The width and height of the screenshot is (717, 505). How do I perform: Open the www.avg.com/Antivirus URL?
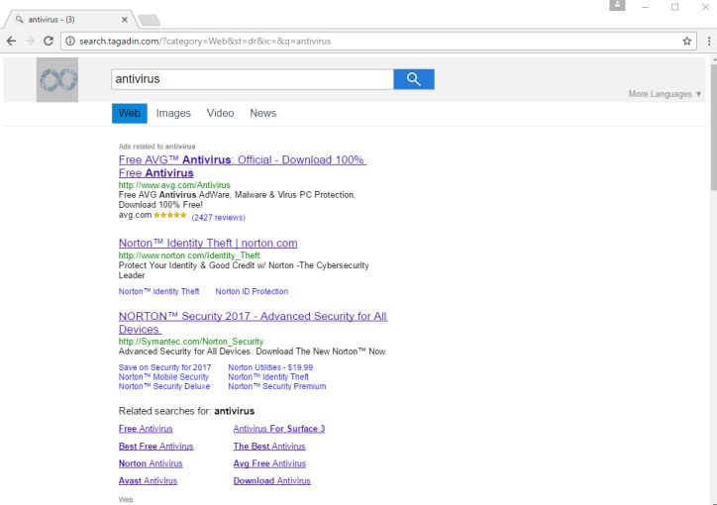174,185
